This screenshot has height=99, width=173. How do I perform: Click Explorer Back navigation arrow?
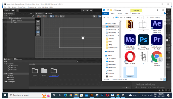[x=104, y=17]
